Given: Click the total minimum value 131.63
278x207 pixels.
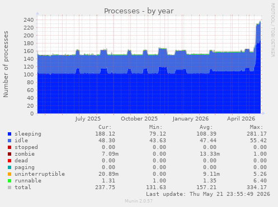Looking at the screenshot, I should (x=156, y=187).
